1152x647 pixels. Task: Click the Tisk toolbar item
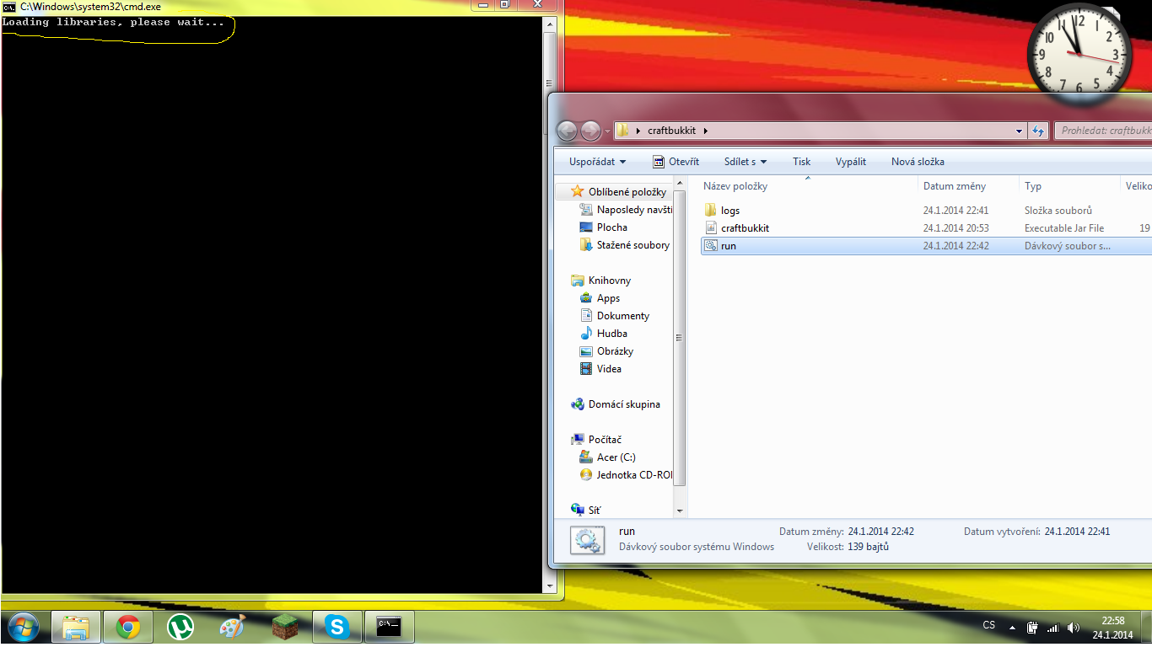(x=801, y=162)
